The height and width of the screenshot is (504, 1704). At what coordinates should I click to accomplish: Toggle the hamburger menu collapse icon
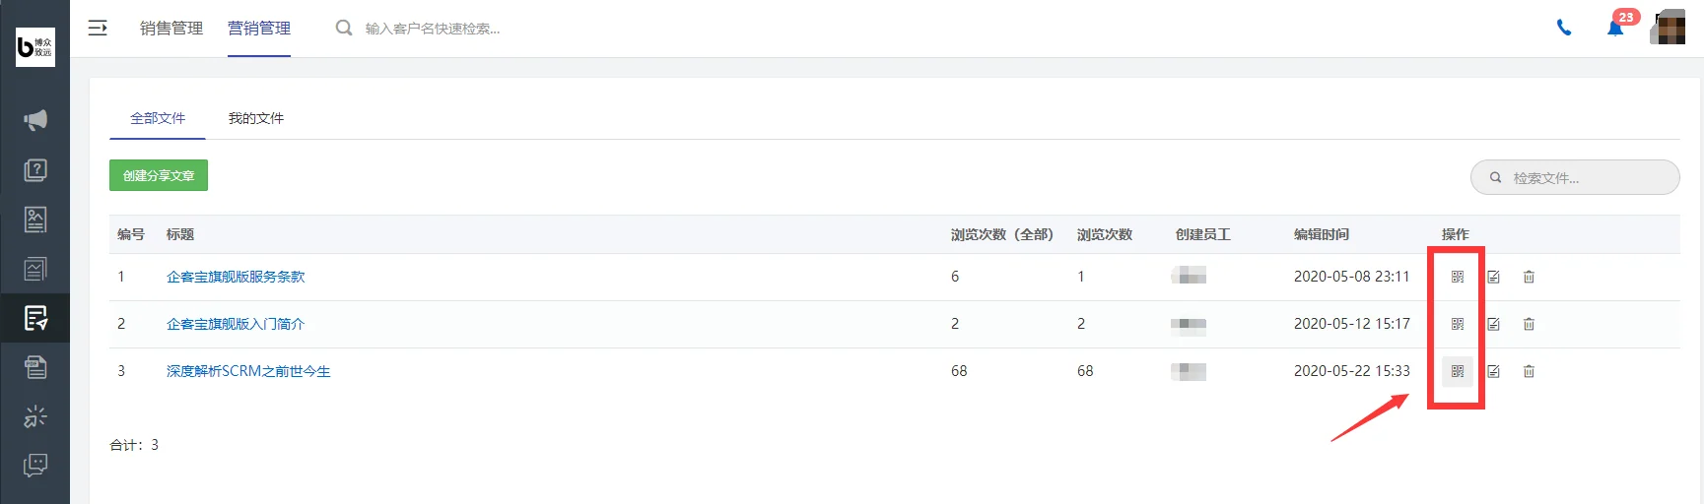click(x=98, y=28)
